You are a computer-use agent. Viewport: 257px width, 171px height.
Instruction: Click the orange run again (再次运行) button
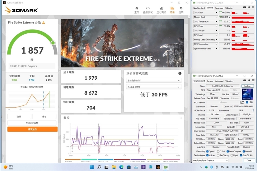32,129
